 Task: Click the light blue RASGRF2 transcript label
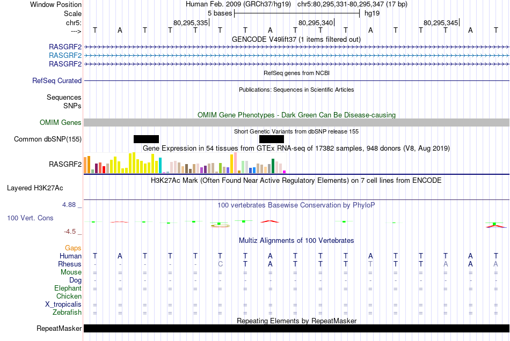[x=65, y=56]
